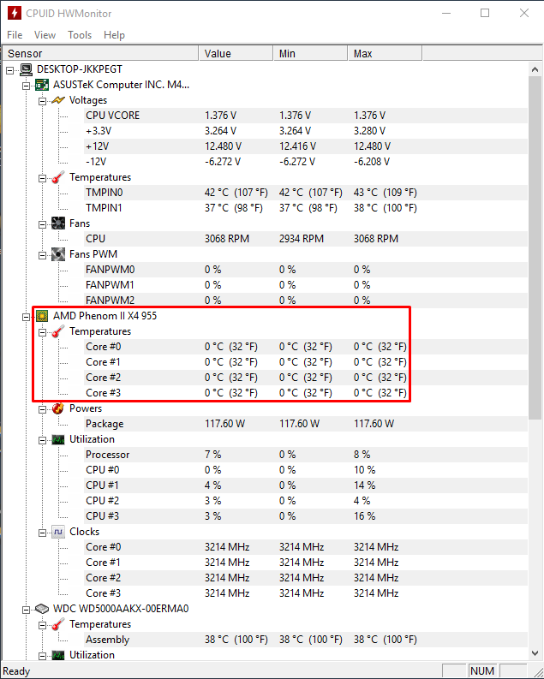Collapse the Fans PWM section

(42, 254)
